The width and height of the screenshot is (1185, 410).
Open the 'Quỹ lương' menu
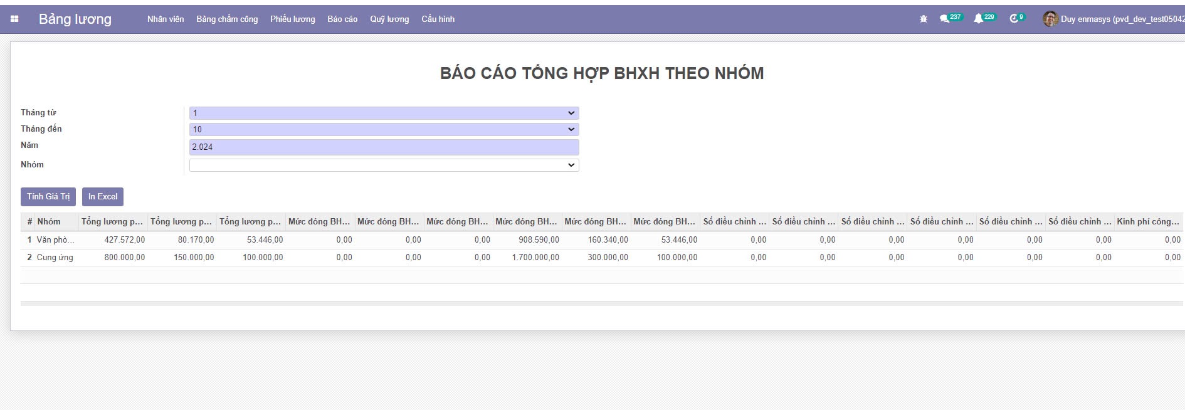[x=389, y=19]
